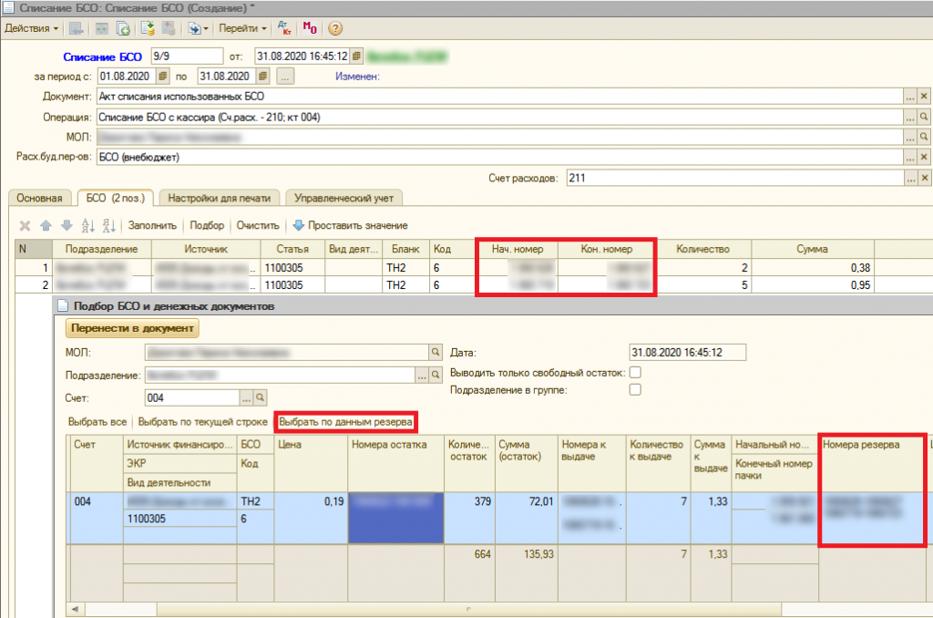Enable 'Выводить только свободный остаток' checkbox
The width and height of the screenshot is (933, 618).
(x=635, y=372)
